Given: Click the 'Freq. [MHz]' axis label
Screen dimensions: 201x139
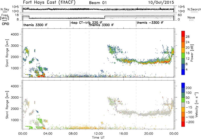Looking at the screenshot, I should point(5,17).
